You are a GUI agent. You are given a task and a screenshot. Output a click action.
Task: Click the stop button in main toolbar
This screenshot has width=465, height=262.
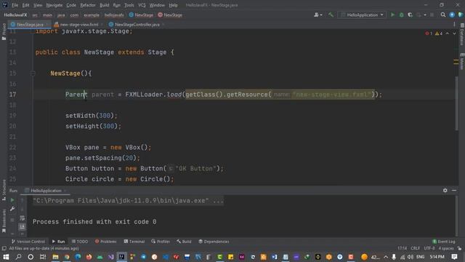tap(432, 15)
